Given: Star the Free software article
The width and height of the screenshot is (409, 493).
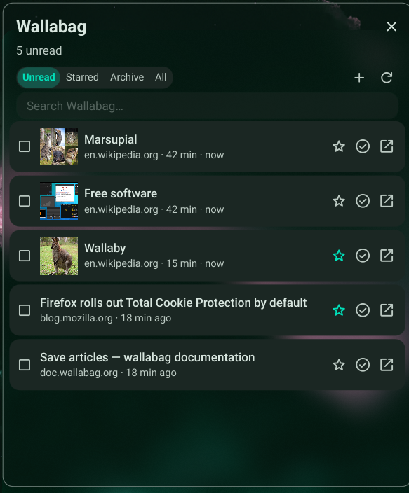Looking at the screenshot, I should 339,201.
